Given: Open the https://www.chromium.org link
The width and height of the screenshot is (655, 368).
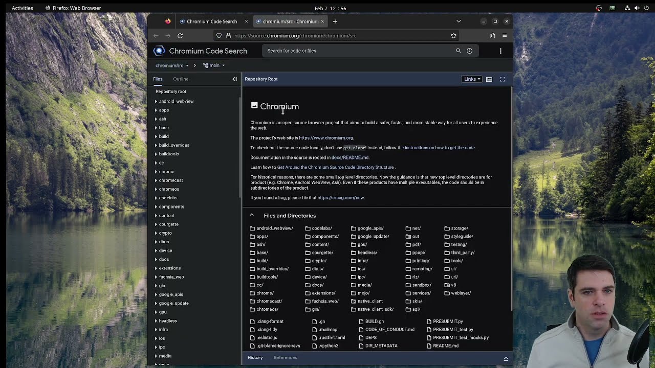Looking at the screenshot, I should click(x=326, y=138).
